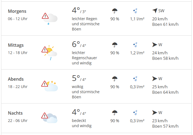
Task: Click the warning triangle in Mittags row
Action: (45, 49)
